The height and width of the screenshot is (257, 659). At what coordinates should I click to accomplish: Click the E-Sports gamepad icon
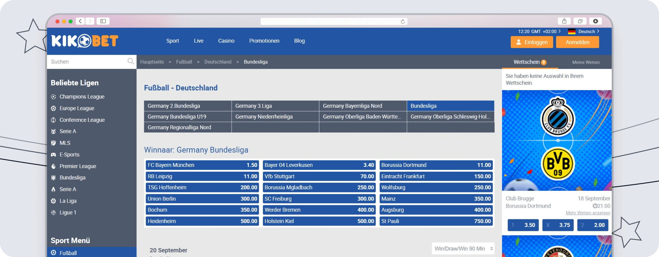[x=54, y=155]
